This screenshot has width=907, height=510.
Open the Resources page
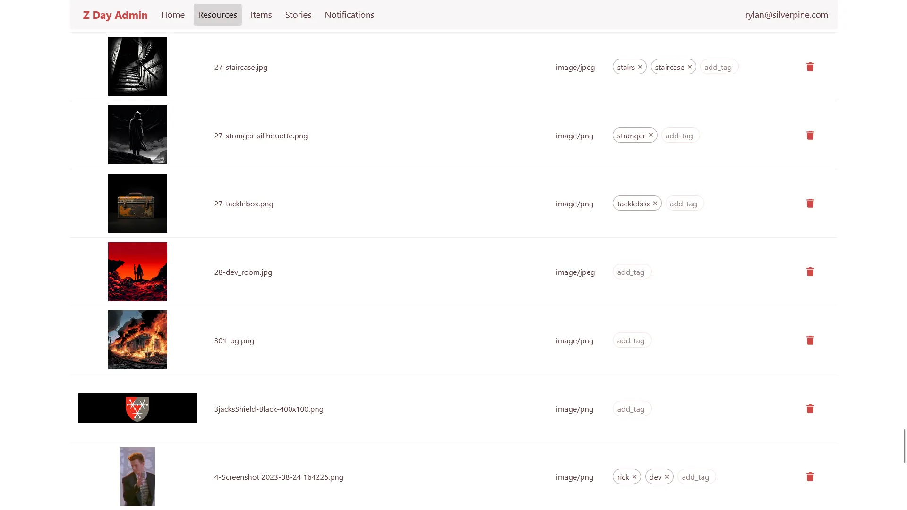(x=217, y=15)
